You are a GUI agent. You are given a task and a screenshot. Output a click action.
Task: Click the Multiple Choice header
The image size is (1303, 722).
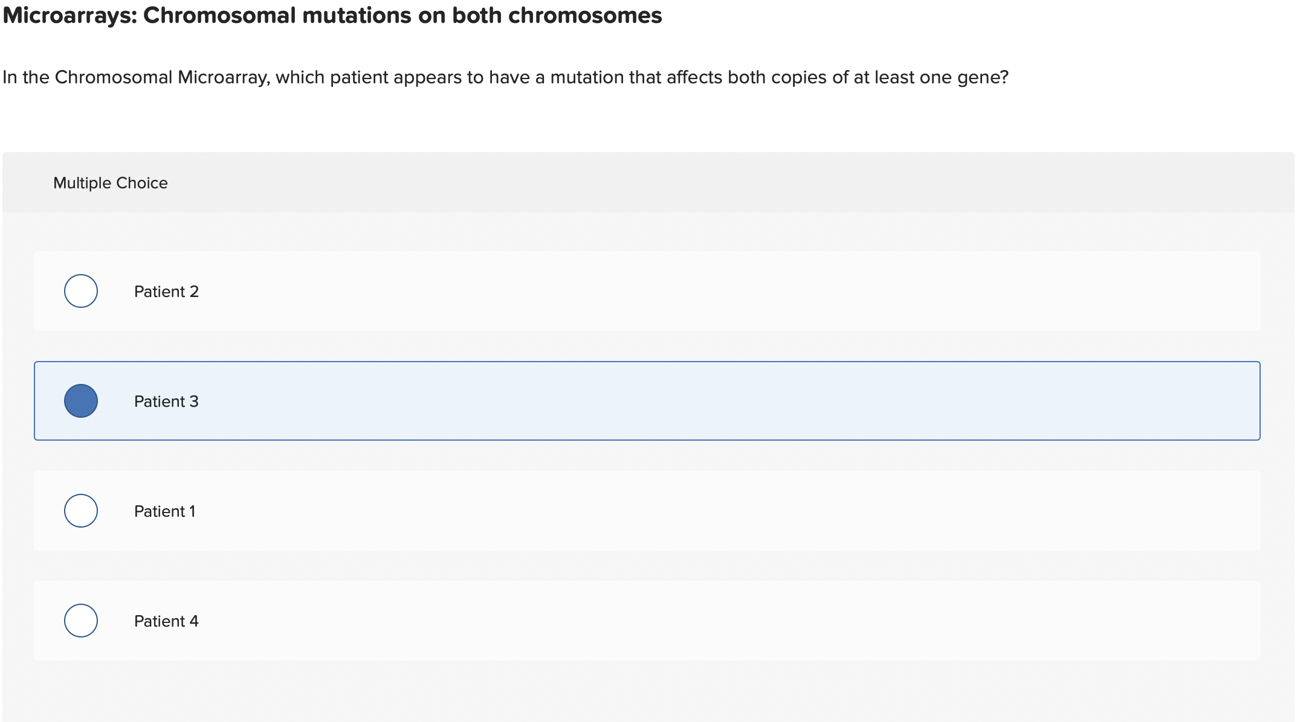[x=111, y=182]
